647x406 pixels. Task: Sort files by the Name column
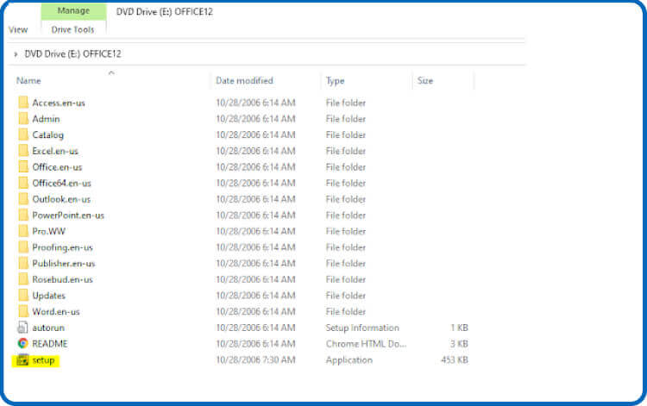(28, 81)
